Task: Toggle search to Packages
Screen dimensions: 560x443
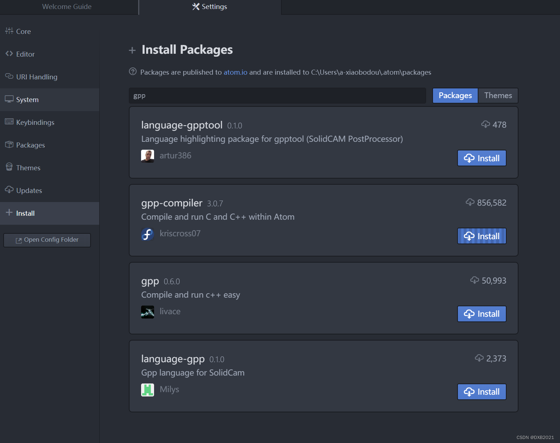Action: tap(455, 96)
